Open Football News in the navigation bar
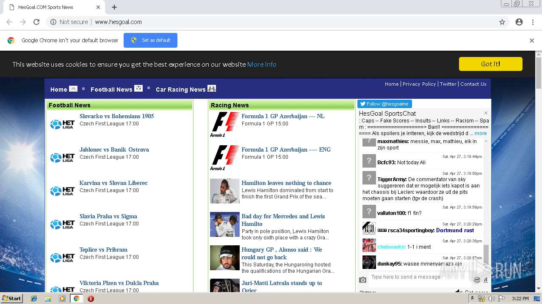The height and width of the screenshot is (304, 542). click(x=111, y=90)
